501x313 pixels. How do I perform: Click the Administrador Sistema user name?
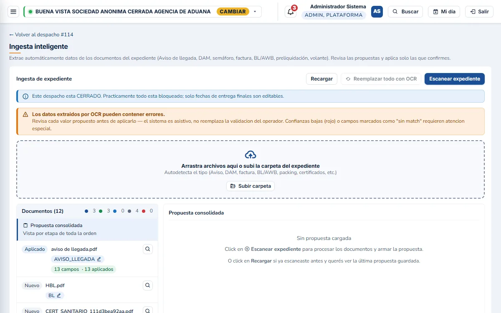pyautogui.click(x=338, y=7)
